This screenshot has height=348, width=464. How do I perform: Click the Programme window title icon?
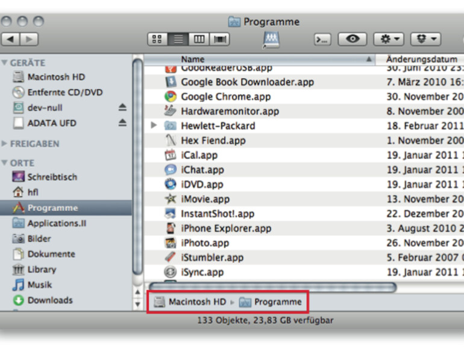point(234,22)
